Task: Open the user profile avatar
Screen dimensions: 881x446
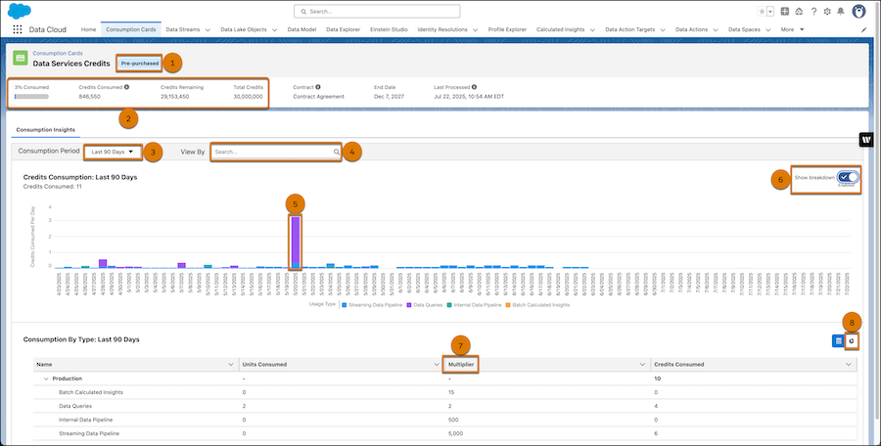Action: coord(858,11)
